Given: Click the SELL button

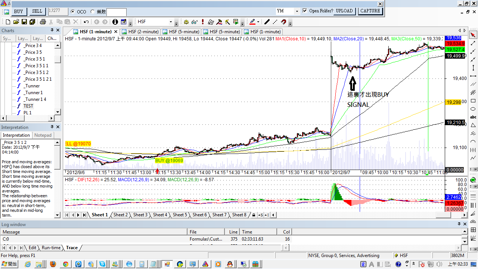Looking at the screenshot, I should tap(37, 12).
